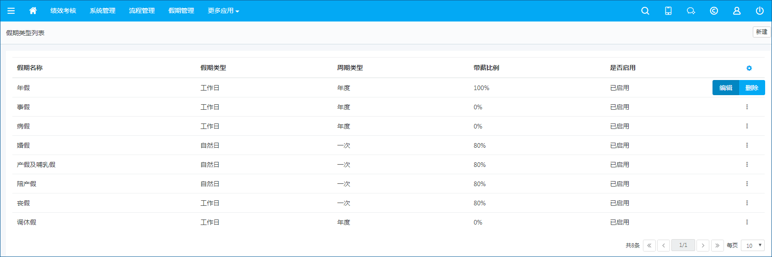The image size is (772, 257).
Task: Click 编辑 for the 年假 row
Action: [726, 88]
